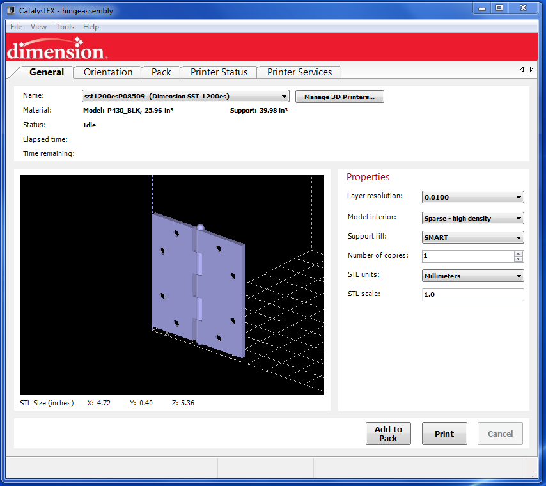Image resolution: width=546 pixels, height=486 pixels.
Task: Click the Number of copies field
Action: click(467, 256)
